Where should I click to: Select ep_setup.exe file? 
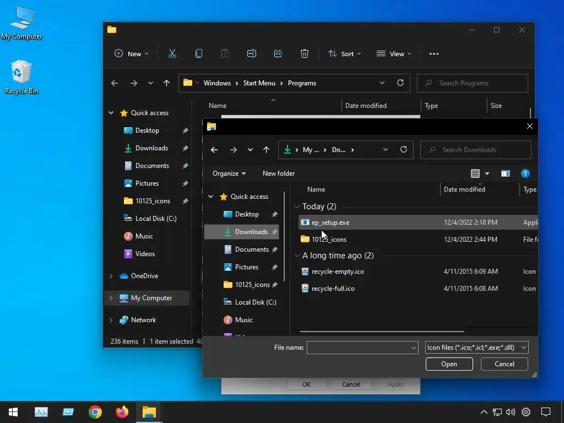419,223
